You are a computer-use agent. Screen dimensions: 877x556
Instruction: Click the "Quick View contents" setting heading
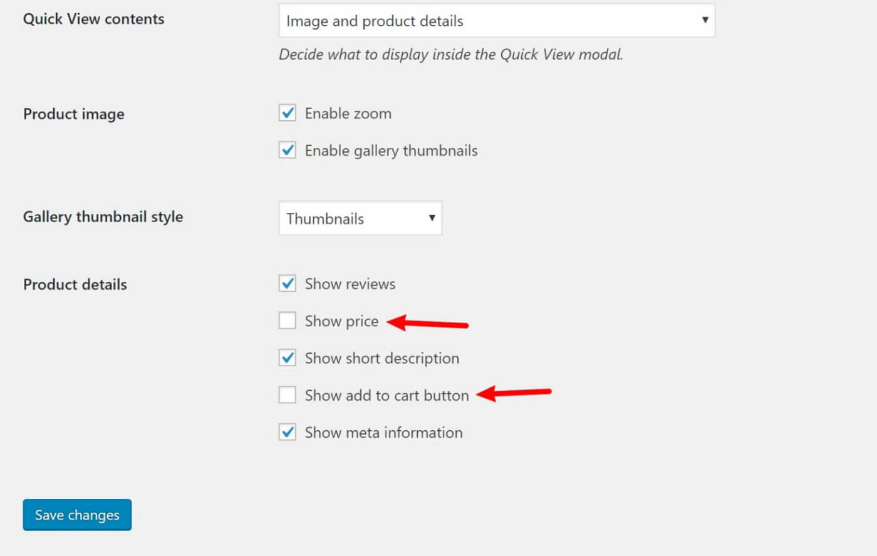93,19
